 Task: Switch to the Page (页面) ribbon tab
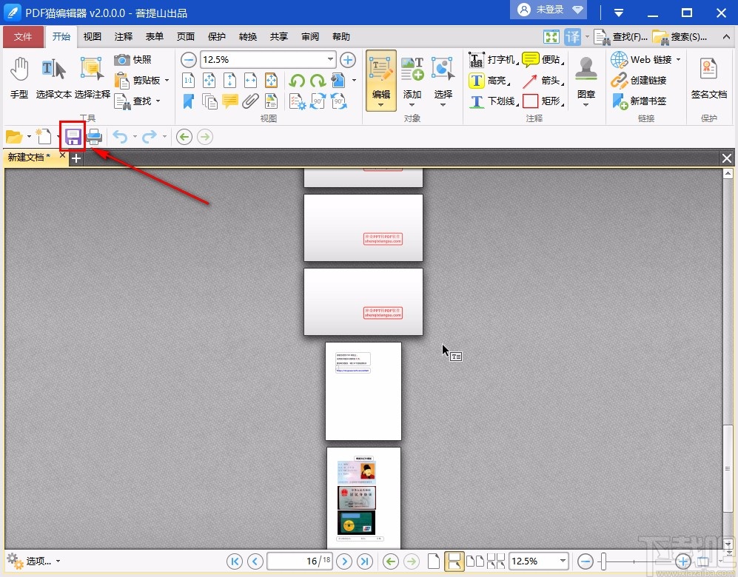pos(186,37)
